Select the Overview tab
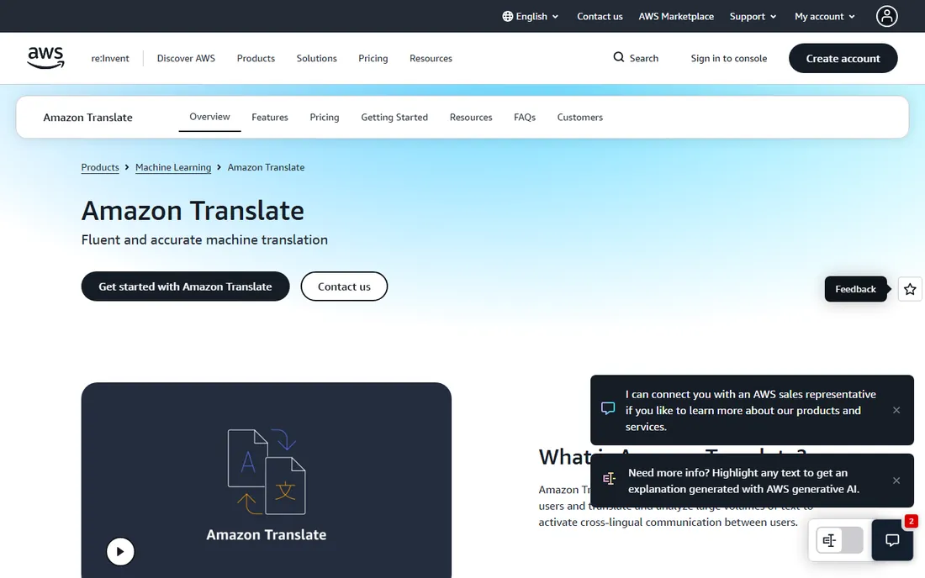The height and width of the screenshot is (578, 925). pos(209,117)
